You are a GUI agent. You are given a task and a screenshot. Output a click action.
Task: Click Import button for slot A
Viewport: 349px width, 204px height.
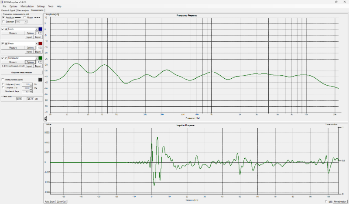point(29,37)
